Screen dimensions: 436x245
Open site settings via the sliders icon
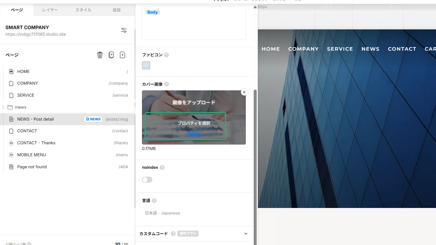coord(124,30)
